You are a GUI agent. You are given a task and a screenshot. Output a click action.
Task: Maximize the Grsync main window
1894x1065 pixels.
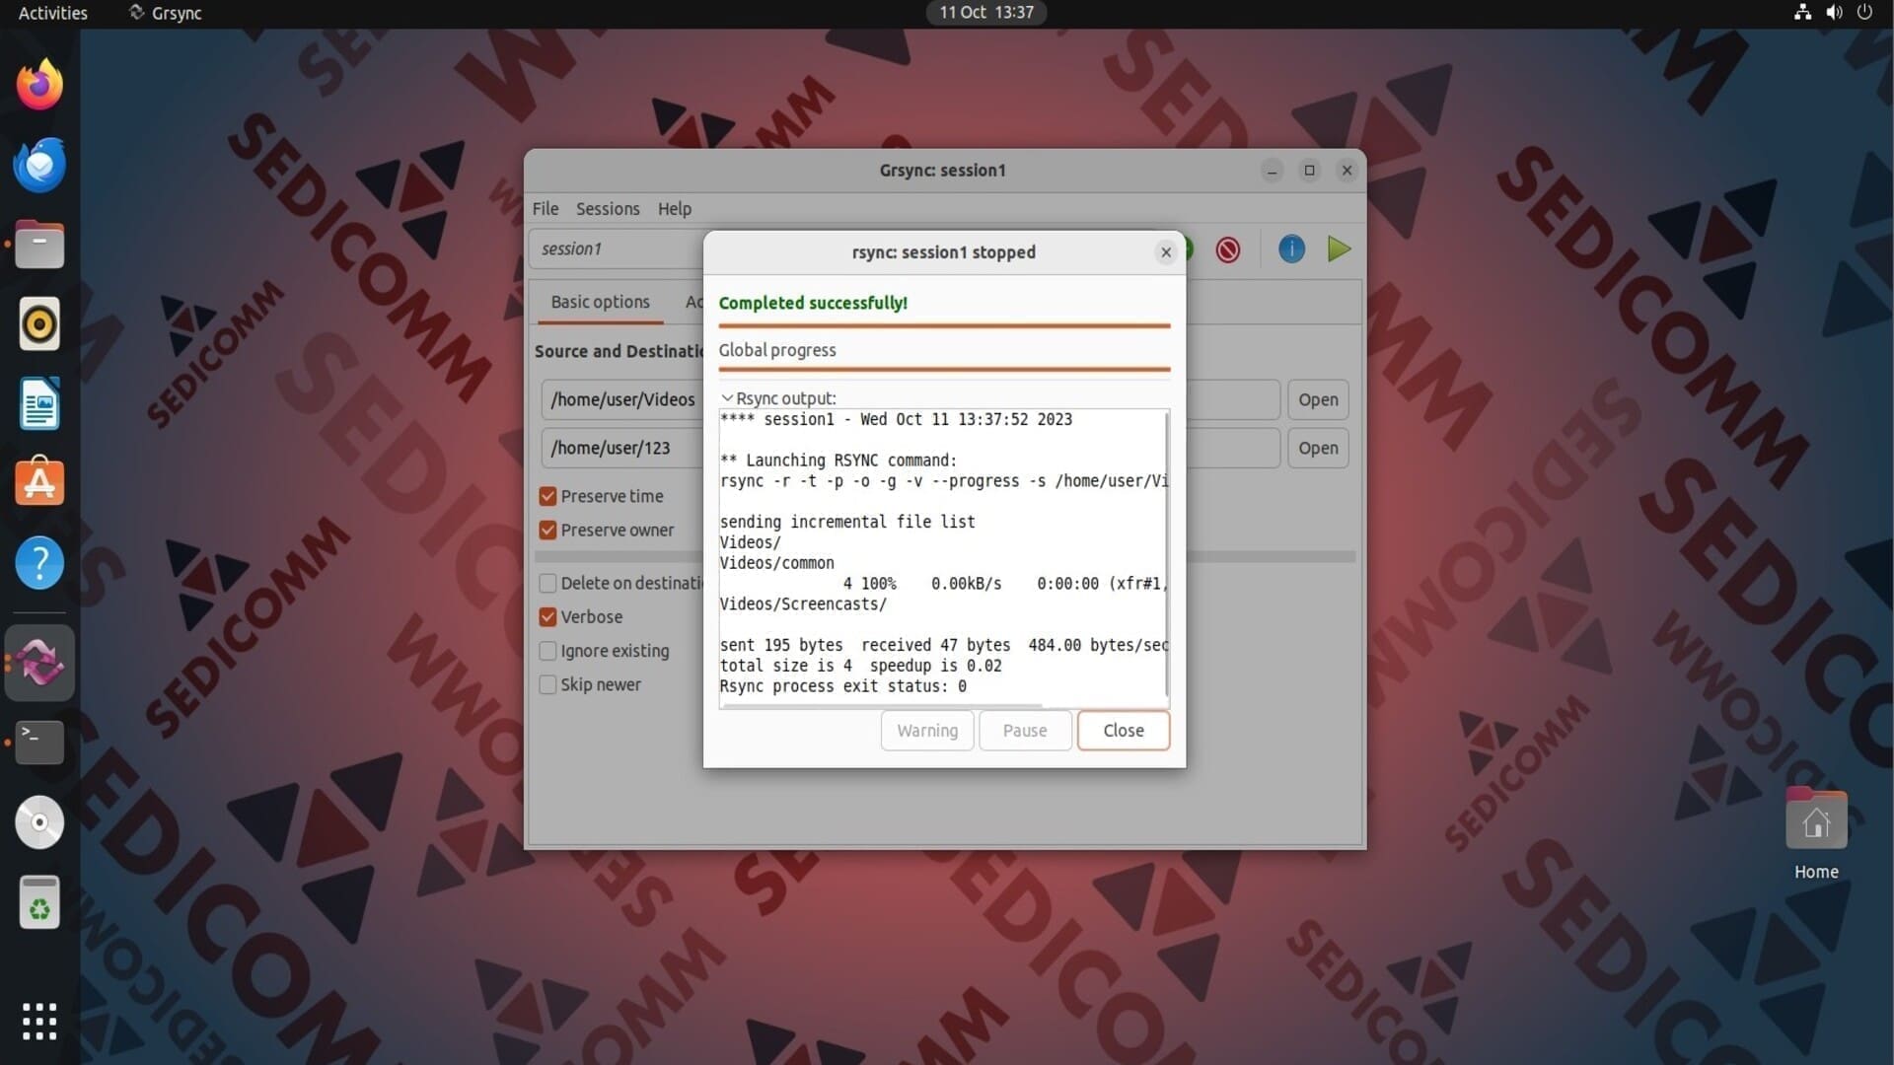[x=1309, y=171]
